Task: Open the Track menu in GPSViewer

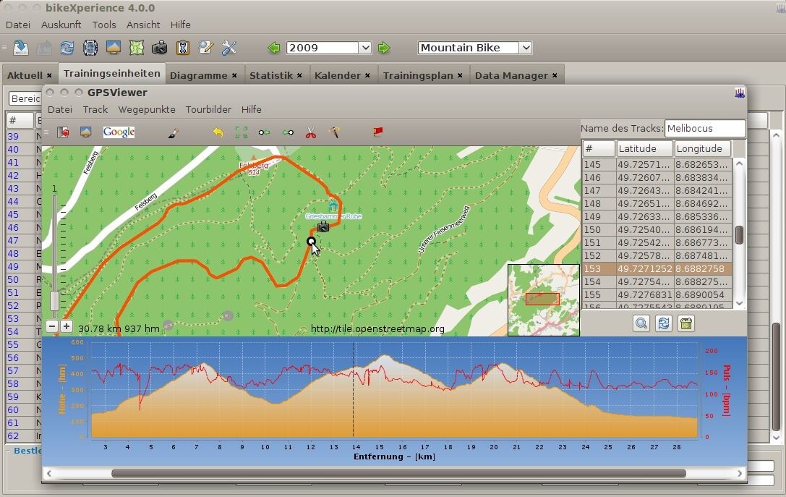Action: click(x=95, y=109)
